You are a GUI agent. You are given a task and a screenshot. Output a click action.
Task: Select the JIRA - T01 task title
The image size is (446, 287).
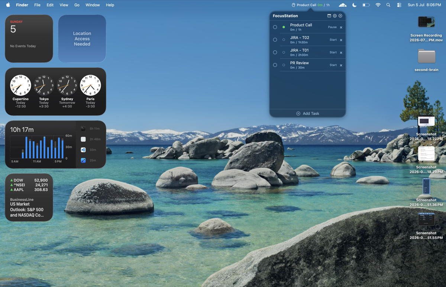(x=300, y=50)
